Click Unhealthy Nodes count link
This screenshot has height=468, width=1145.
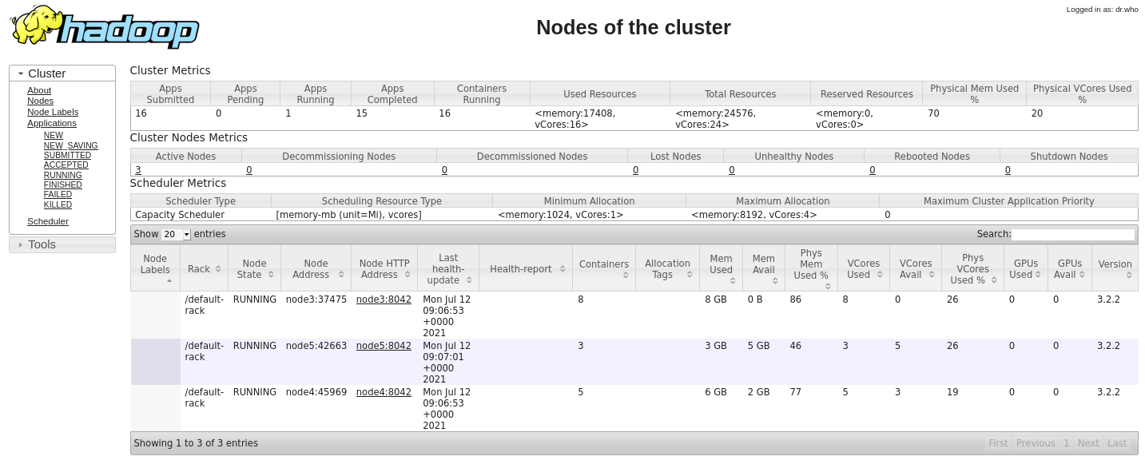pos(731,170)
